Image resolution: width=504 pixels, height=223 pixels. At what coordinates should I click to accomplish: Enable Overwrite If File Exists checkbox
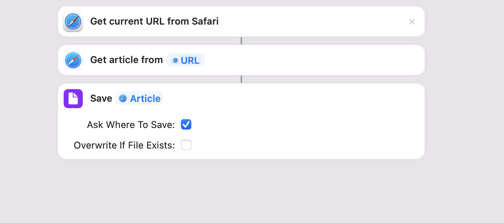tap(186, 145)
